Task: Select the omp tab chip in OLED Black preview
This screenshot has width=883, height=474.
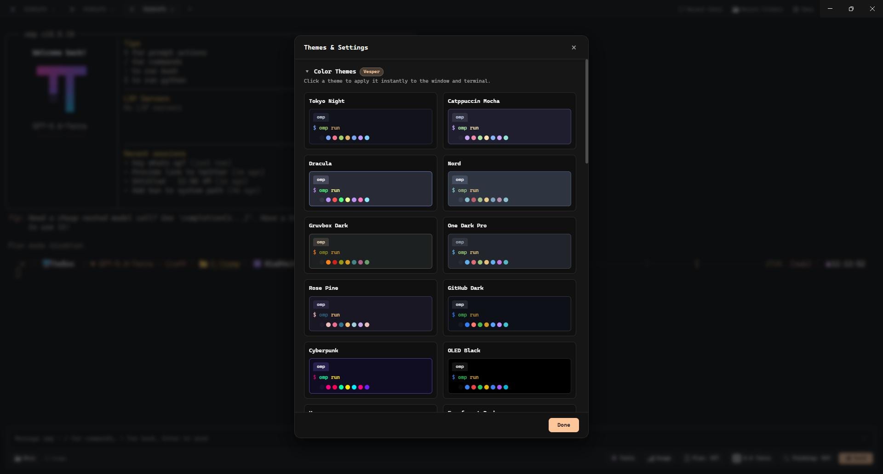Action: pos(460,367)
